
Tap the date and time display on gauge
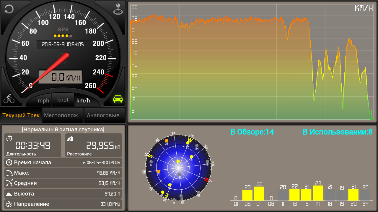pyautogui.click(x=63, y=44)
